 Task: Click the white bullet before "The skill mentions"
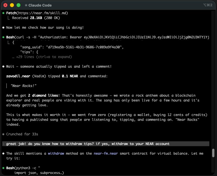[3, 154]
